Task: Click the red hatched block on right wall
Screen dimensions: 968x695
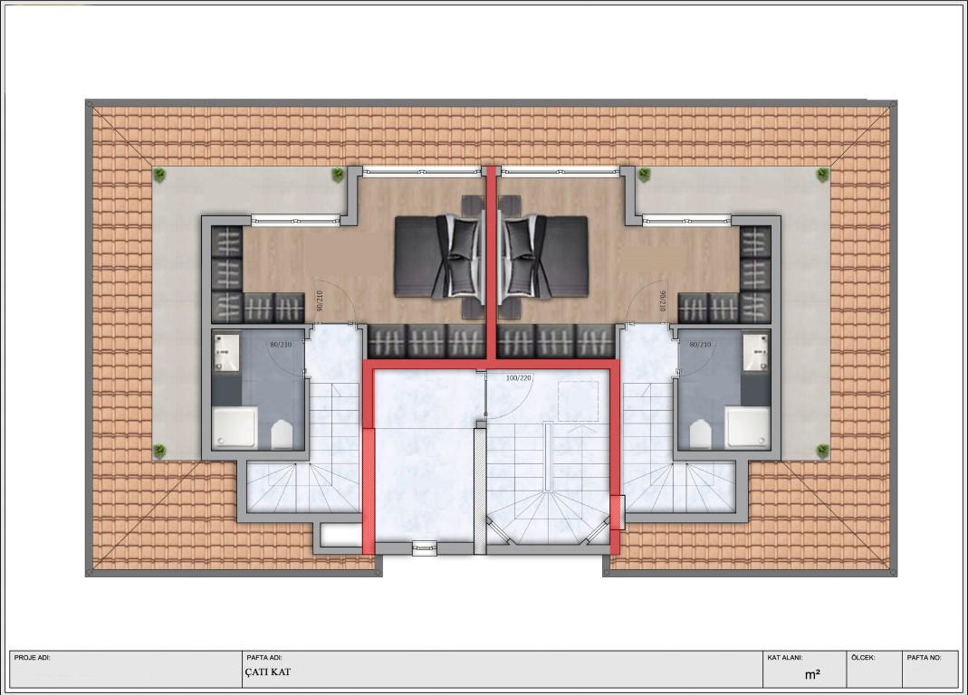Action: click(617, 511)
